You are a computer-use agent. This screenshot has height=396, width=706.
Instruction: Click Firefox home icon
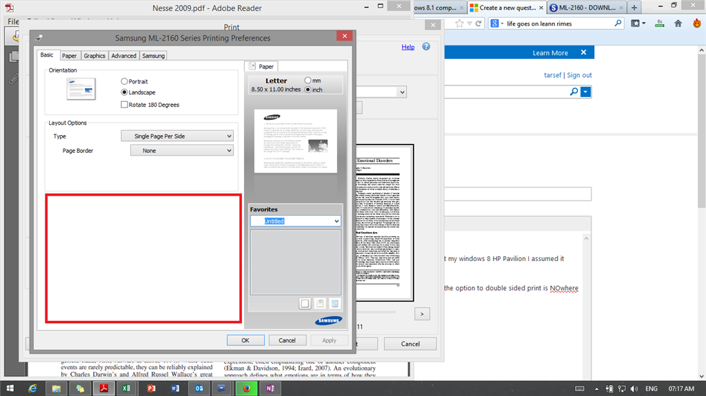tap(678, 23)
